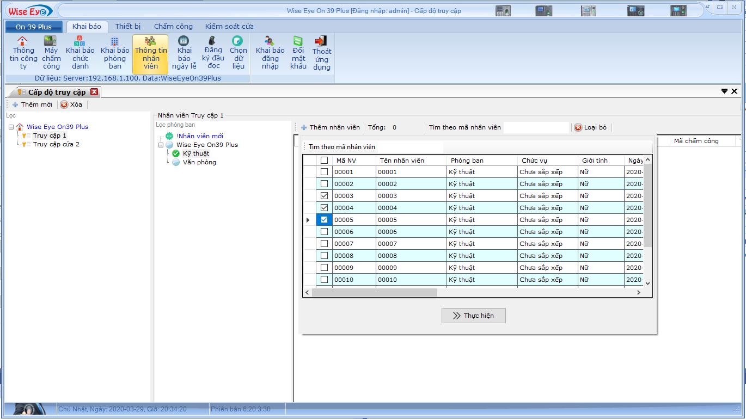The width and height of the screenshot is (746, 419).
Task: Open the Chấm công ribbon tab
Action: pos(173,26)
